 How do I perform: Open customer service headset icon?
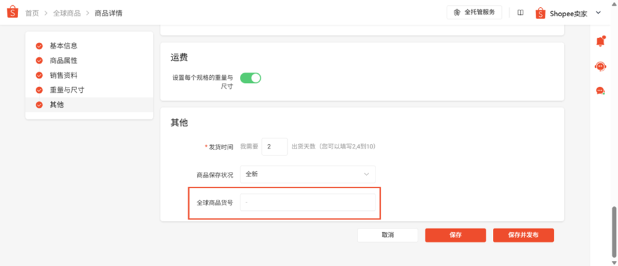pos(600,66)
